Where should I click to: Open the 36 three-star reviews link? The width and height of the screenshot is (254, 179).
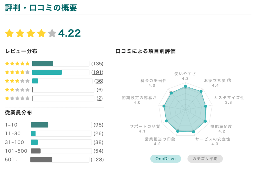point(99,81)
